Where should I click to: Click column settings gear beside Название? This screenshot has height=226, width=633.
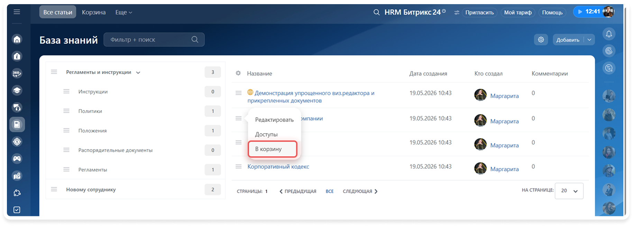pos(238,73)
